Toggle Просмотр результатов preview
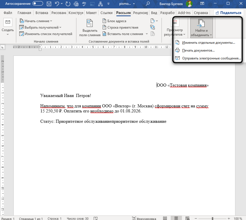This screenshot has height=220, width=246. click(x=175, y=28)
